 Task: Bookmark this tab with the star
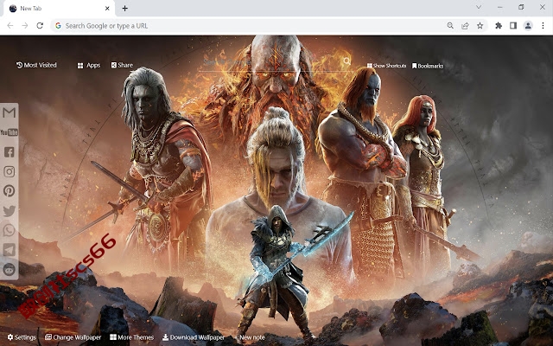pyautogui.click(x=480, y=25)
